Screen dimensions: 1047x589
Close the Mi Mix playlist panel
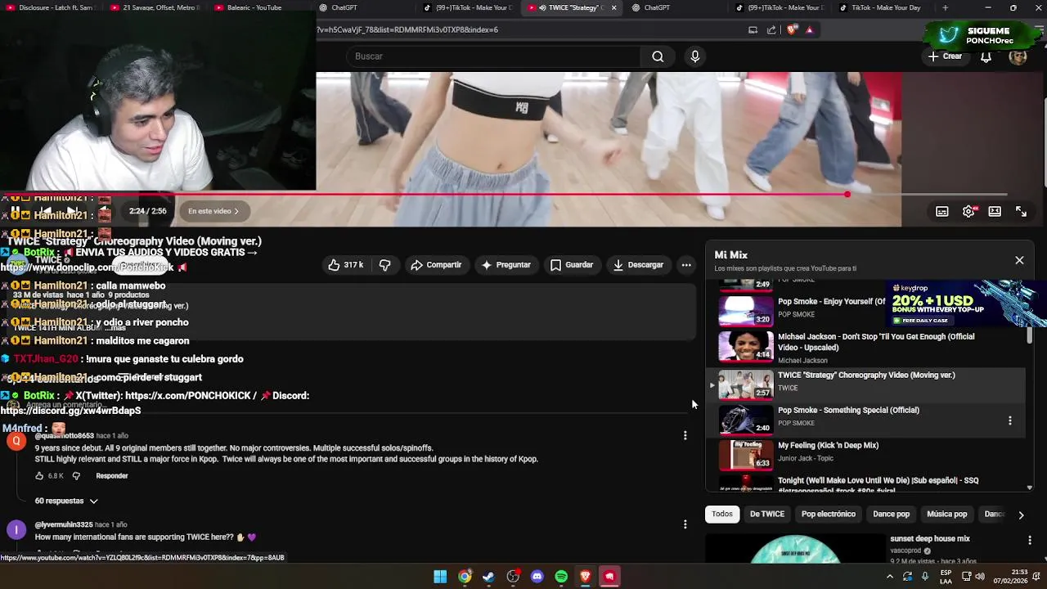pos(1019,260)
